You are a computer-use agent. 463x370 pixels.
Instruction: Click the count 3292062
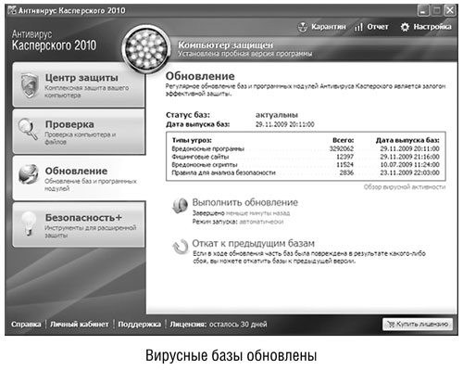pyautogui.click(x=342, y=148)
